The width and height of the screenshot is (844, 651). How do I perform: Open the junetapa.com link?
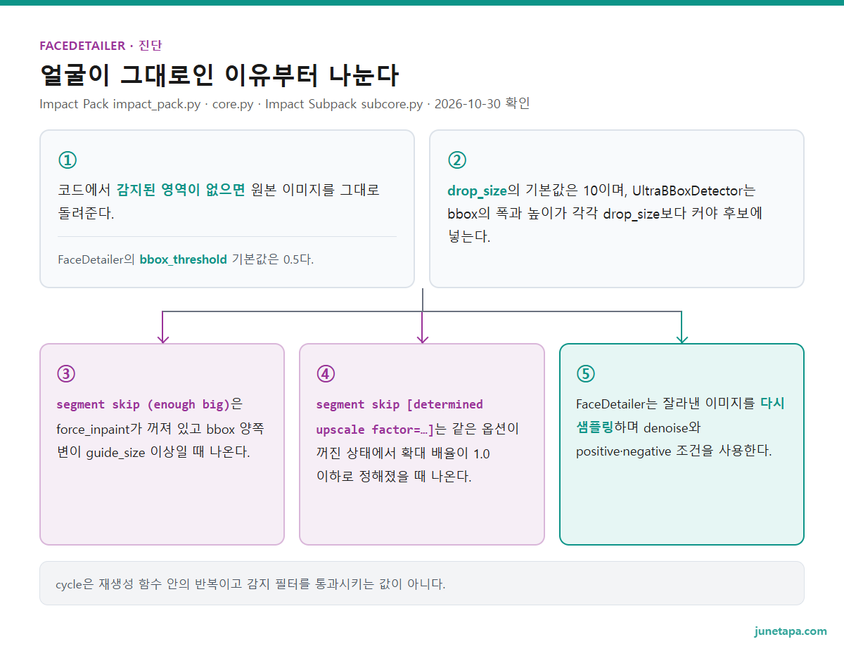[x=791, y=631]
